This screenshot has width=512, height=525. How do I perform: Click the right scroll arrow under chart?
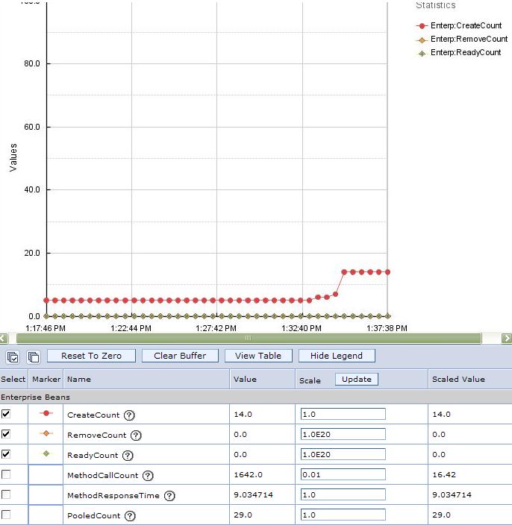pyautogui.click(x=507, y=338)
